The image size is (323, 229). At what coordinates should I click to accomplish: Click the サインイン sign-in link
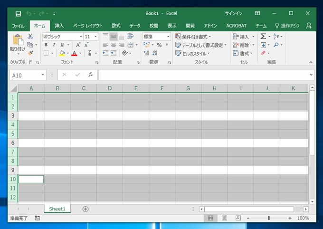pos(234,14)
